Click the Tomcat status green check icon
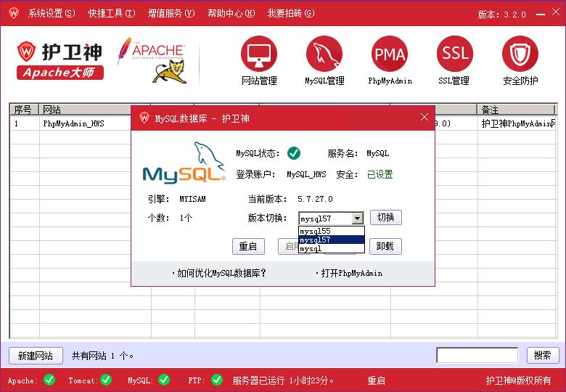566x392 pixels. tap(106, 379)
